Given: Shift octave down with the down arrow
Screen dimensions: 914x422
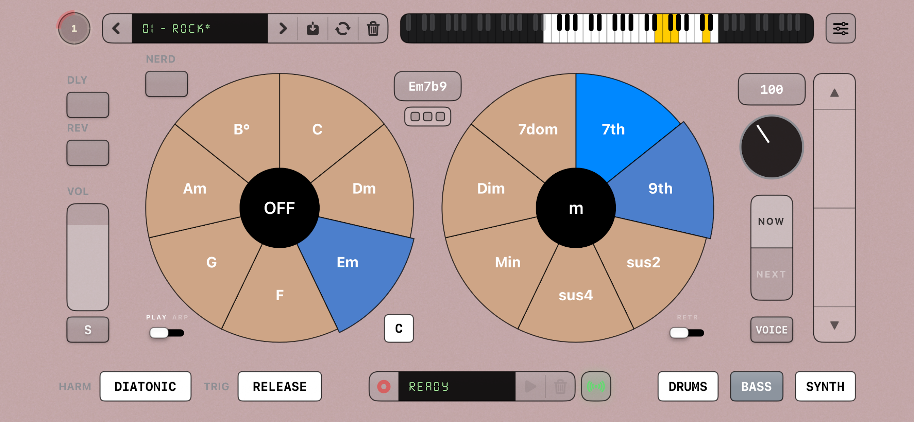Looking at the screenshot, I should 834,325.
